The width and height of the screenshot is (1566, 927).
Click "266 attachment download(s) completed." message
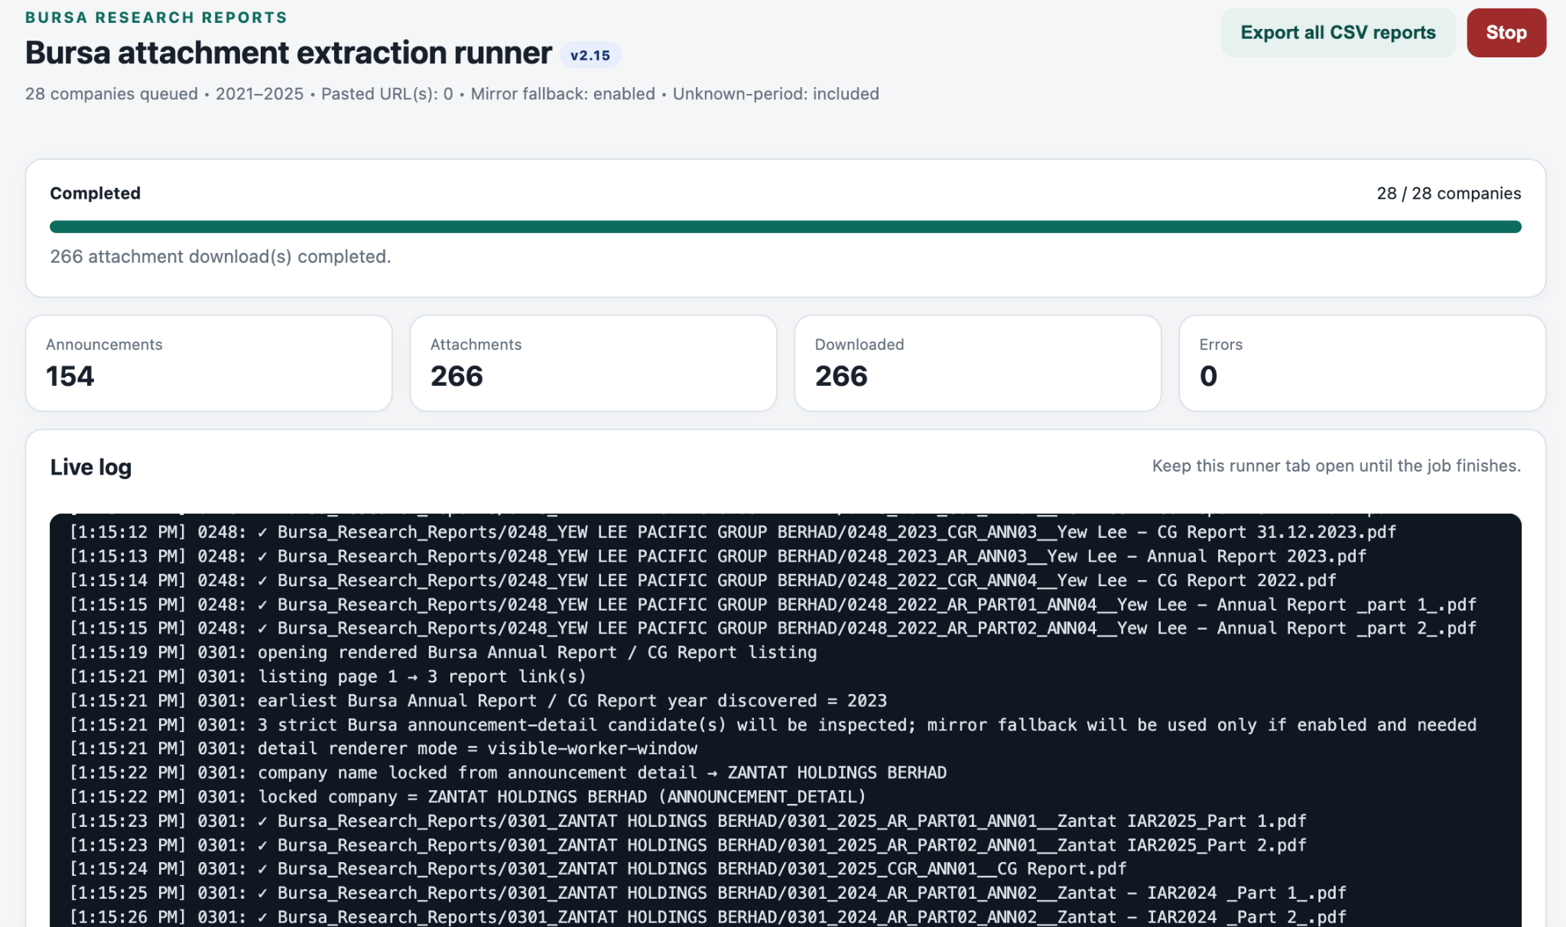(x=220, y=257)
